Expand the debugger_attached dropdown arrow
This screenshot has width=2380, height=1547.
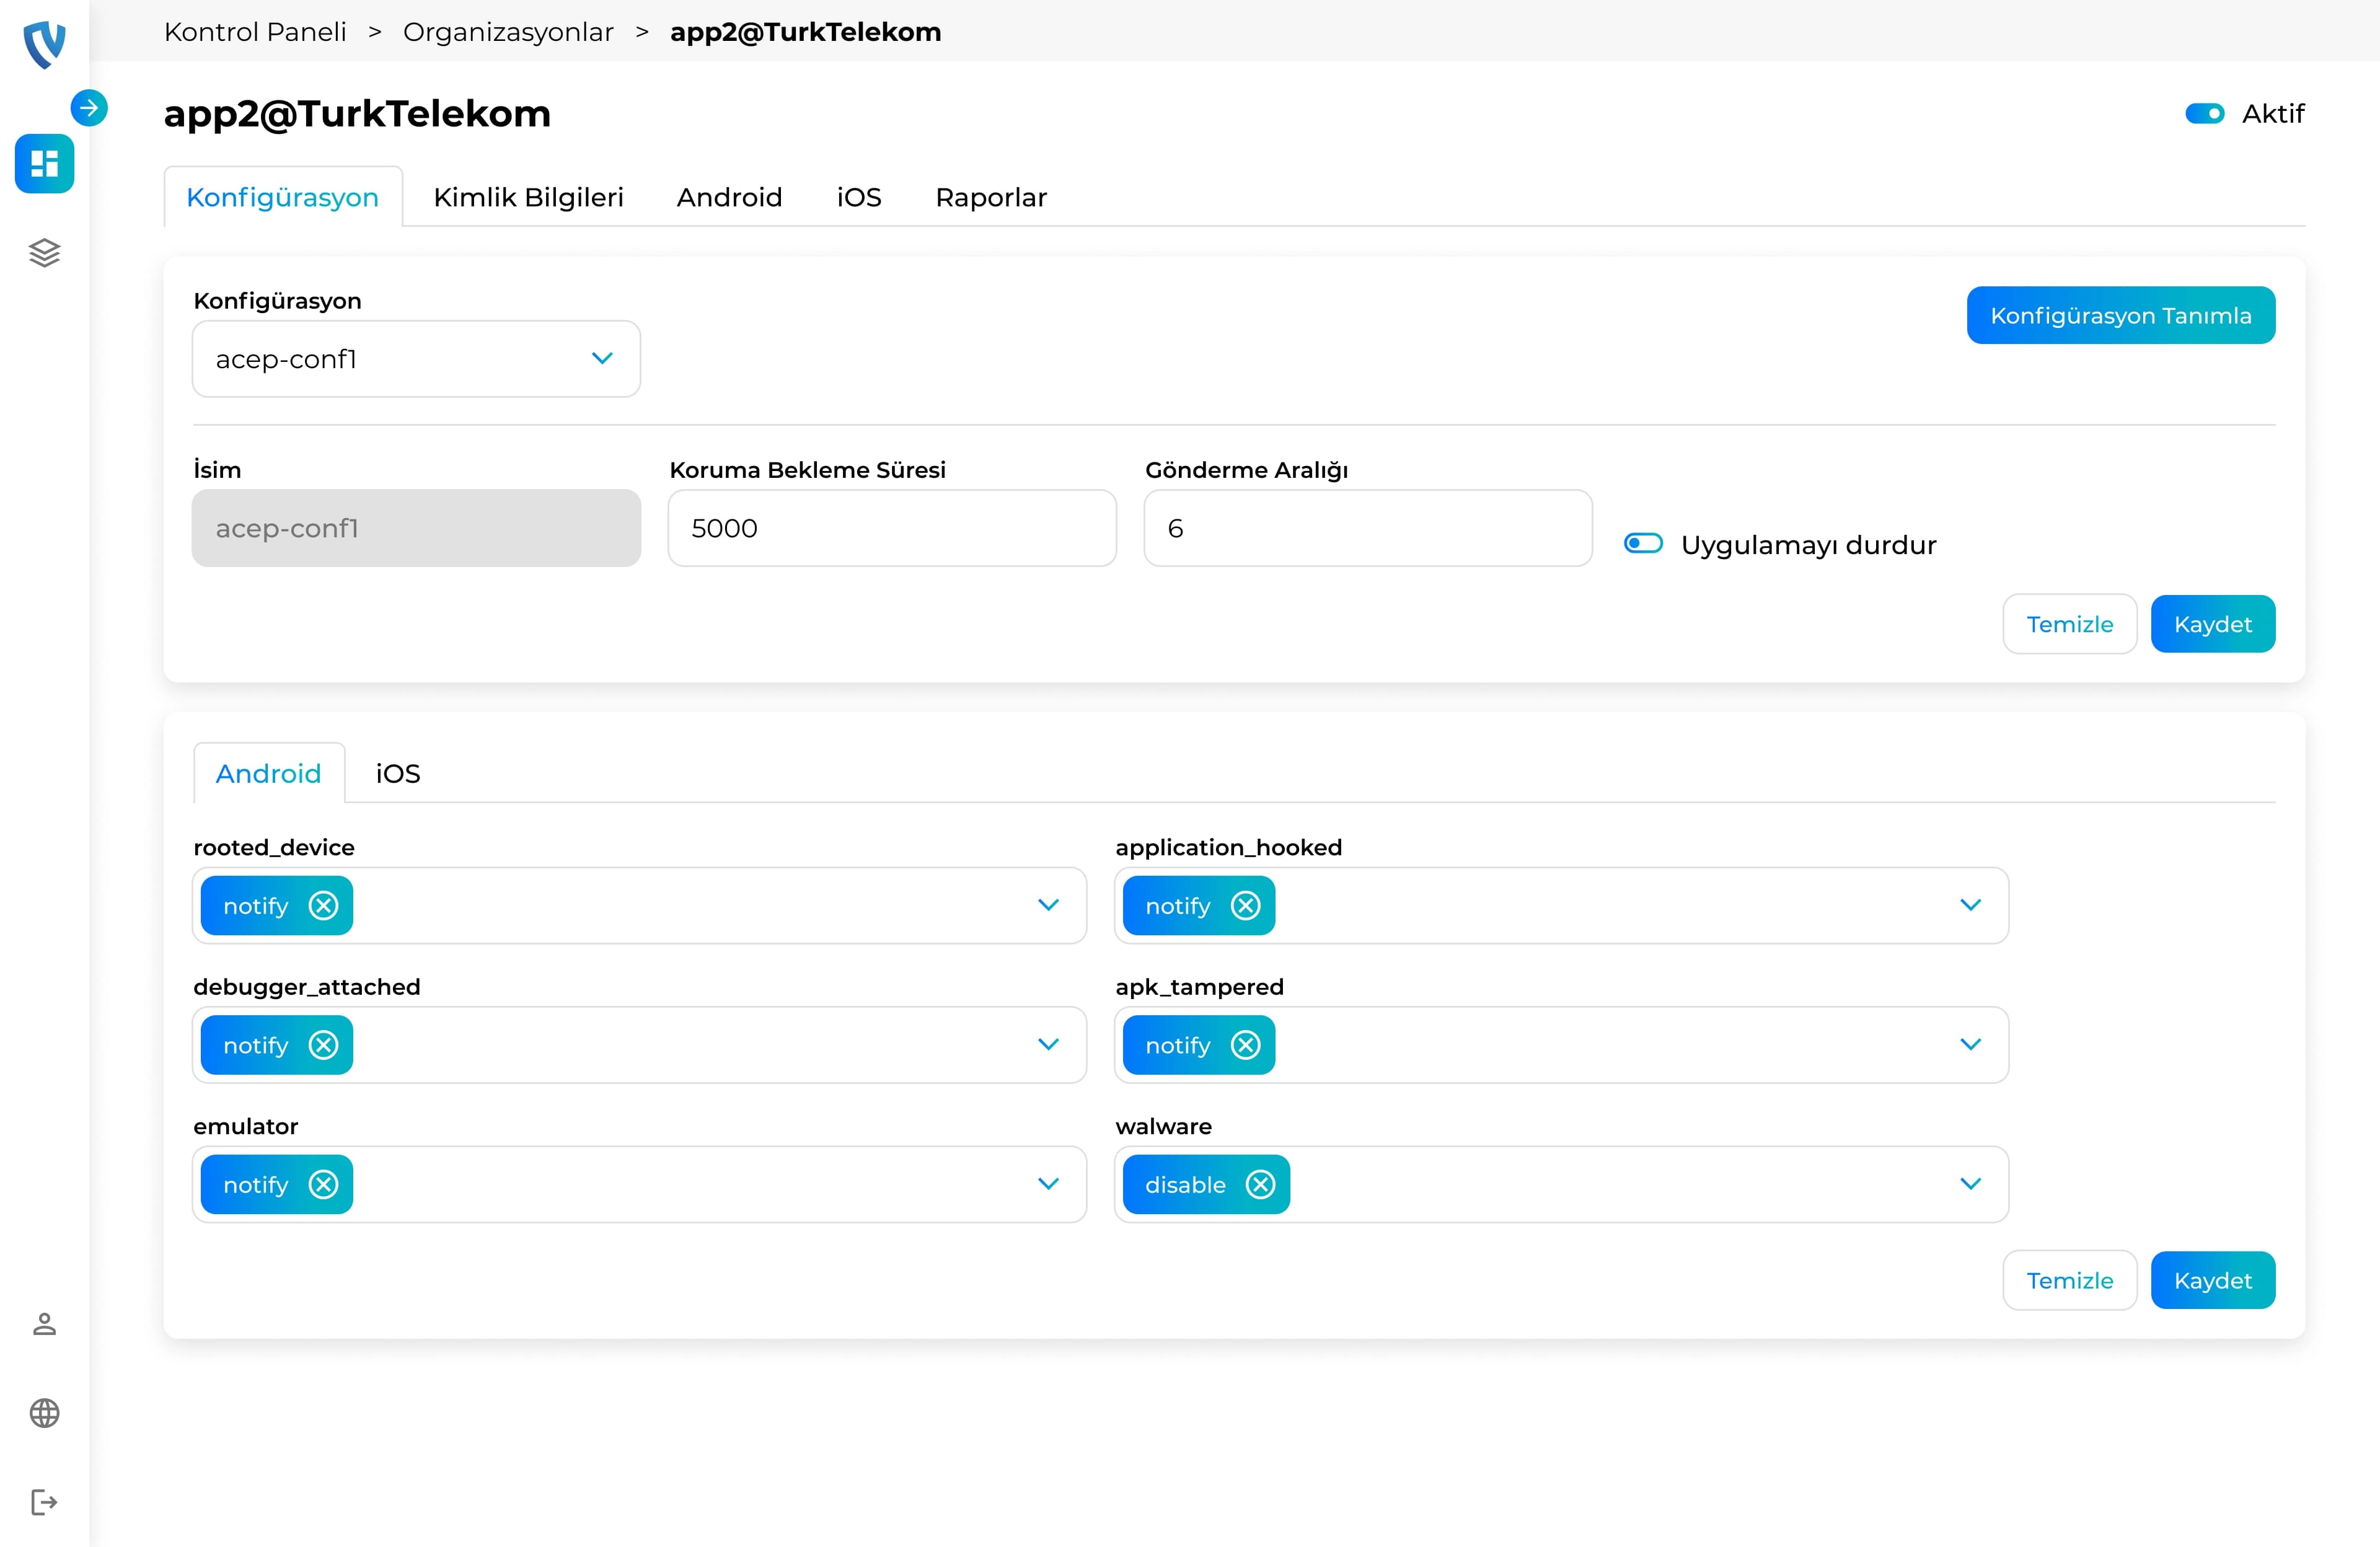(1048, 1044)
